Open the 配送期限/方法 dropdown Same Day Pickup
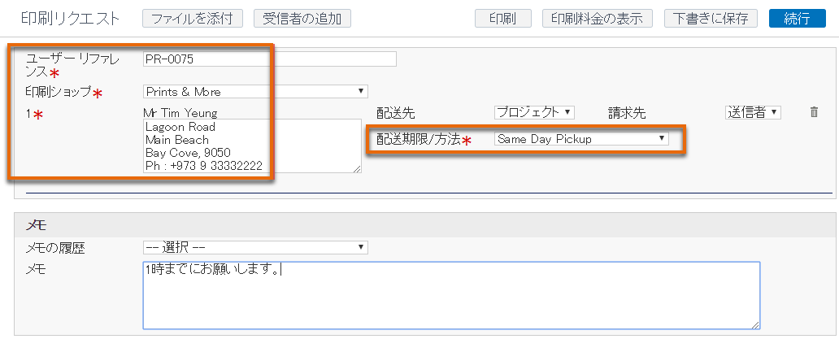This screenshot has height=339, width=839. coord(581,139)
